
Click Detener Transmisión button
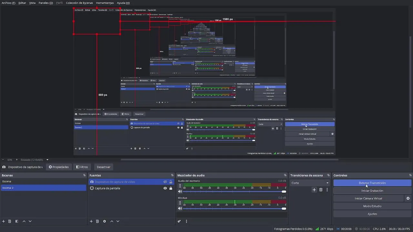coord(372,183)
